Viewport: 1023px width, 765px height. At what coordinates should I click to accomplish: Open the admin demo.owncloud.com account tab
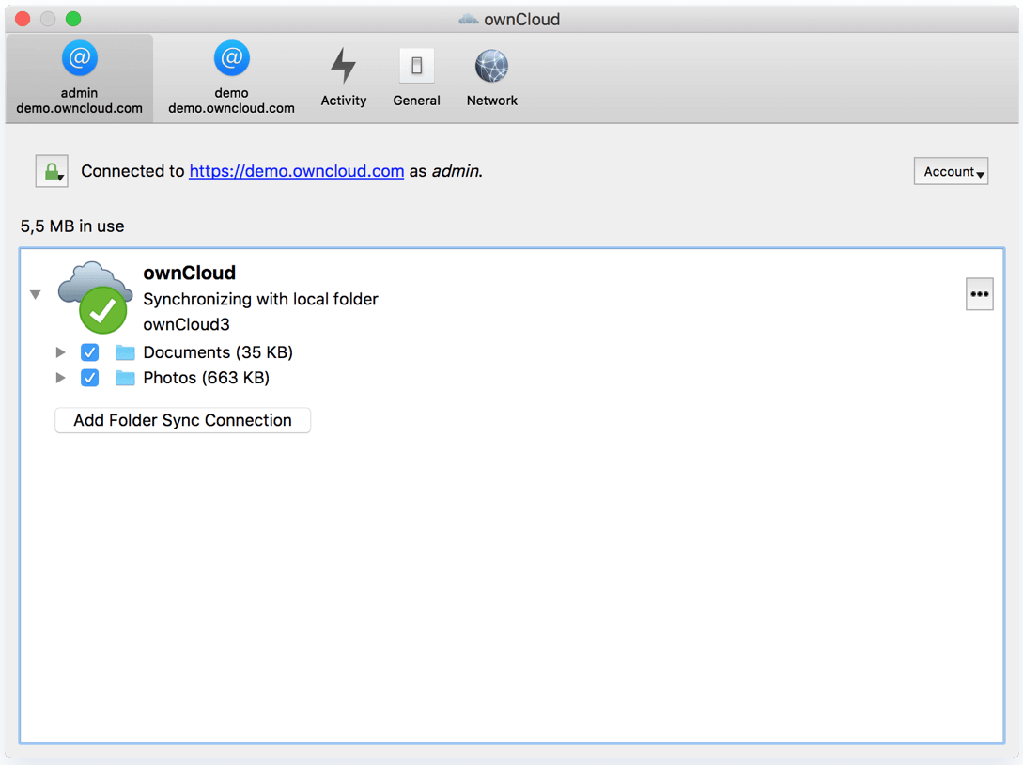click(79, 77)
